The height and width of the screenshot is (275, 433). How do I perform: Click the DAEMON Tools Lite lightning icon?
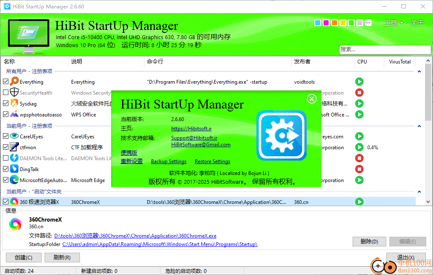pos(14,158)
